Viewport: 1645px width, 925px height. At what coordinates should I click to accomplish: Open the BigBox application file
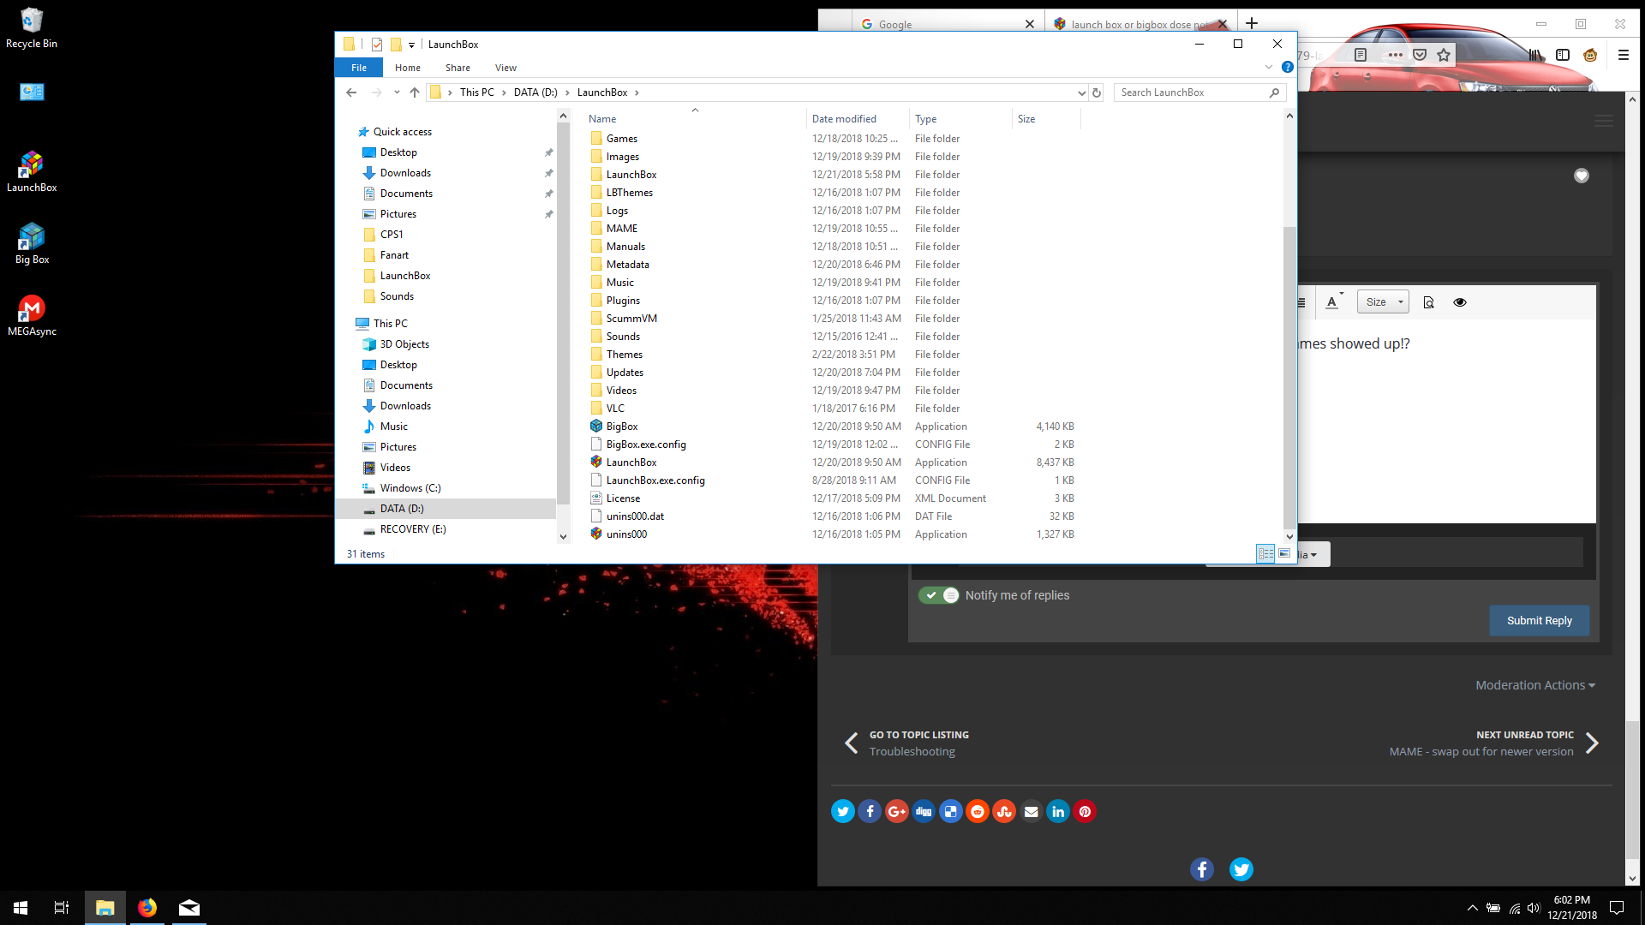coord(621,427)
